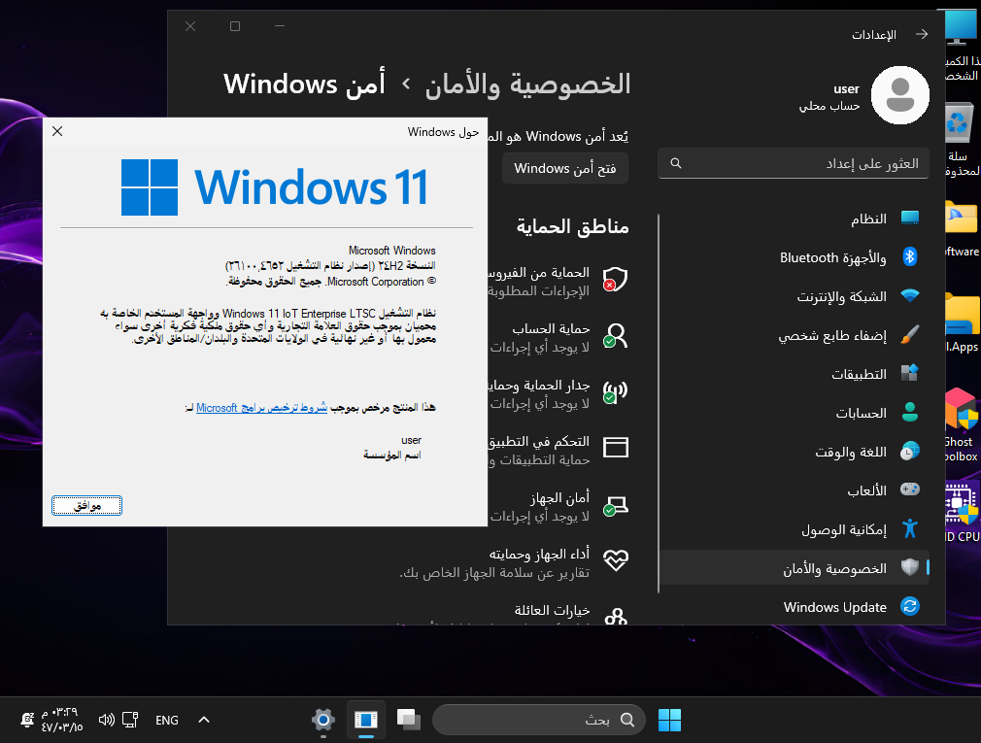Open حماية الحساب account protection area
Viewport: 981px width, 743px height.
558,338
